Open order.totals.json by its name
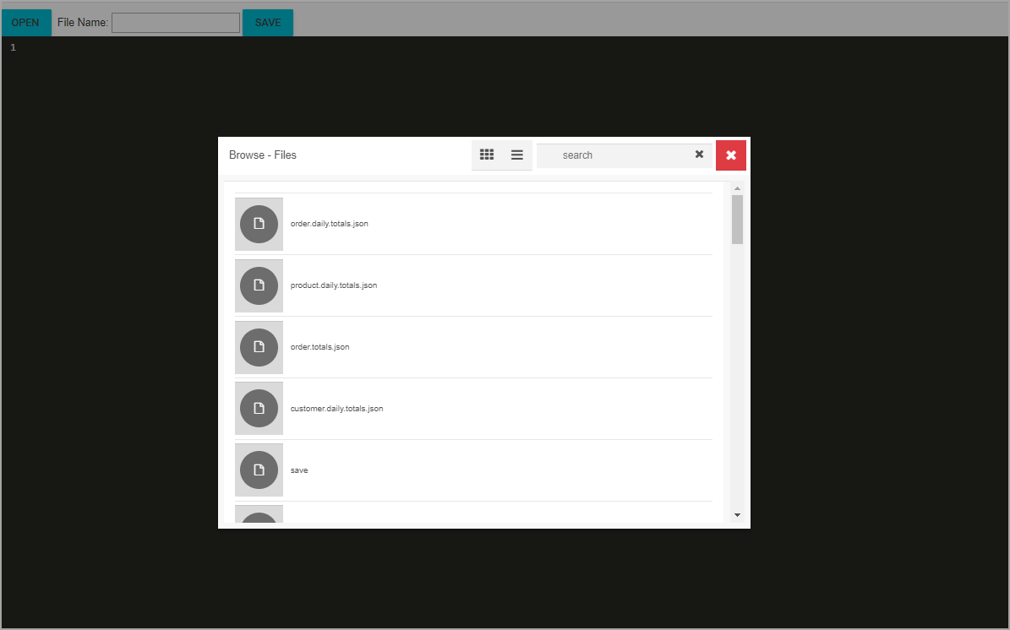 320,347
